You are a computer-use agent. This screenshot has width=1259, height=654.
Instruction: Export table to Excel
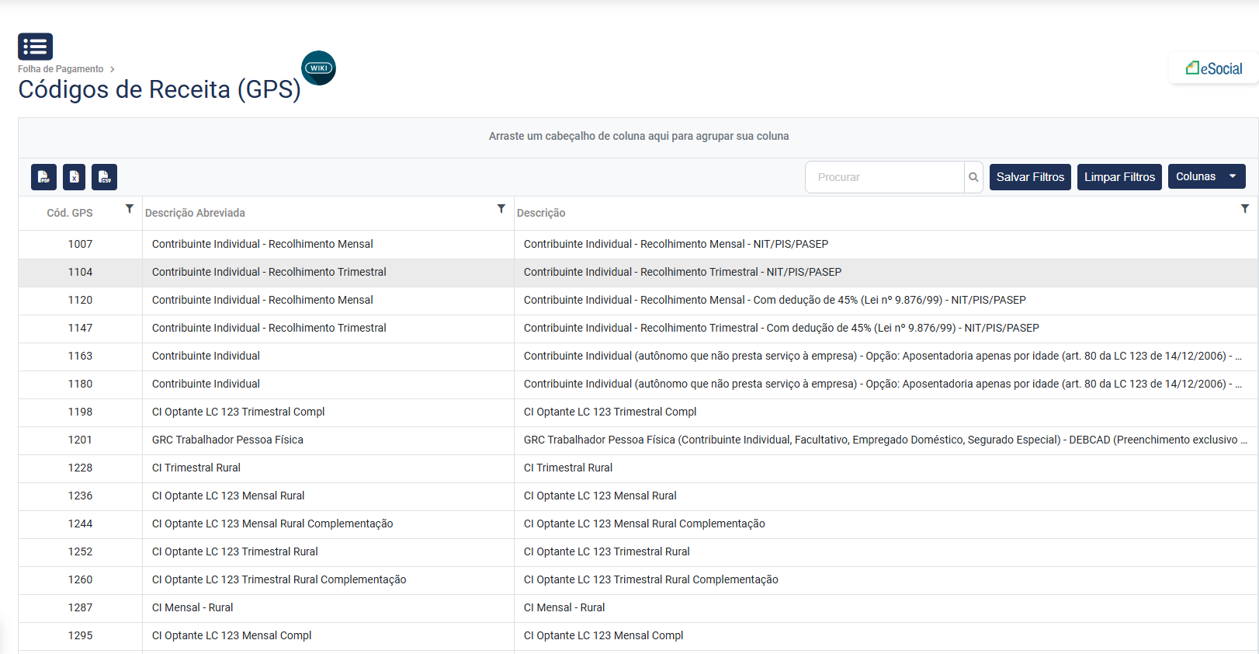(x=74, y=177)
